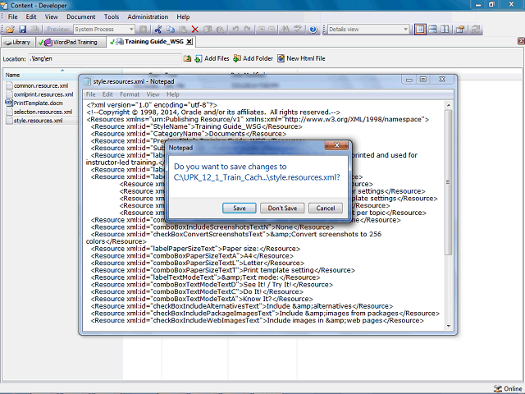
Task: Click the scissors Cut icon
Action: coord(158,30)
